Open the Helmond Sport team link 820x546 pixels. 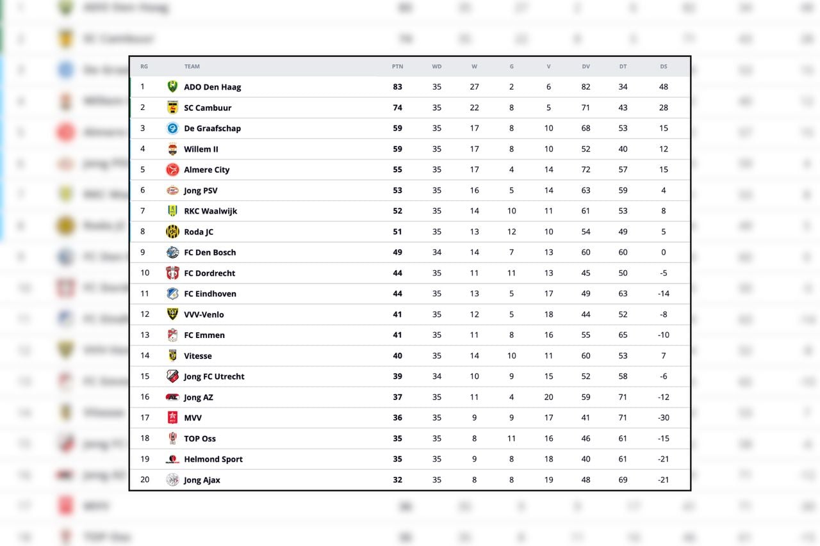coord(214,459)
